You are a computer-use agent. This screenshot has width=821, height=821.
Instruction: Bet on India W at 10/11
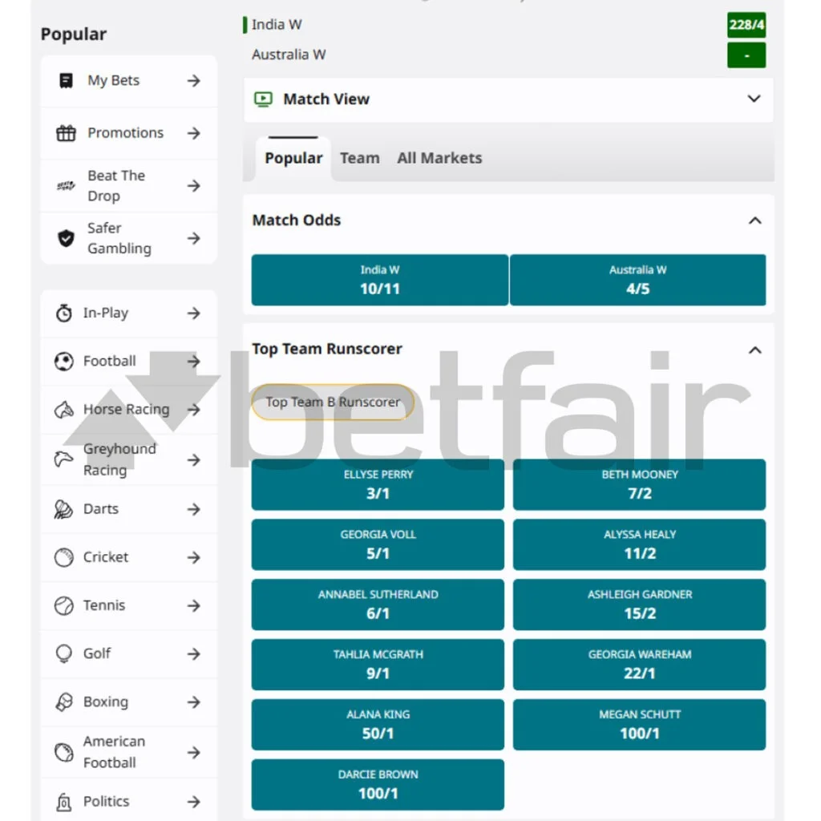379,281
